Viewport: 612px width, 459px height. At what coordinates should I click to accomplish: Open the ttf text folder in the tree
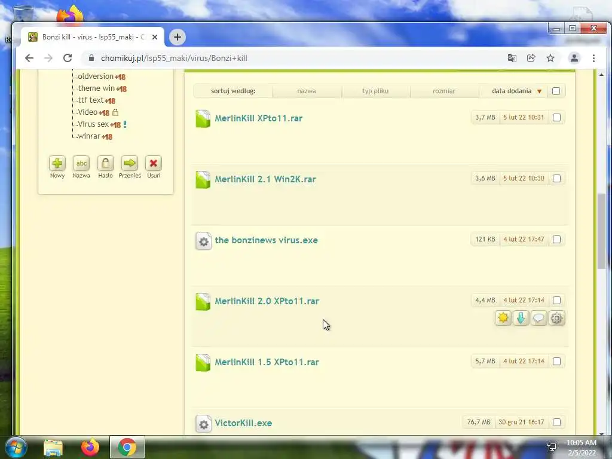tap(91, 100)
